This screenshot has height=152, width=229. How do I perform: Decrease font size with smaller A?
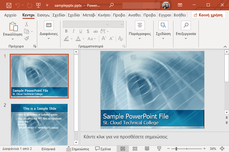coord(111,38)
